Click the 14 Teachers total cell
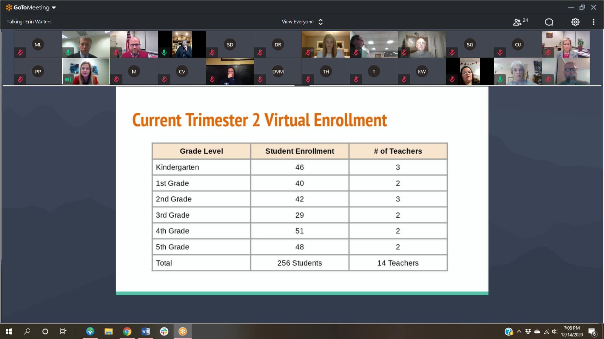The image size is (604, 339). [x=398, y=263]
